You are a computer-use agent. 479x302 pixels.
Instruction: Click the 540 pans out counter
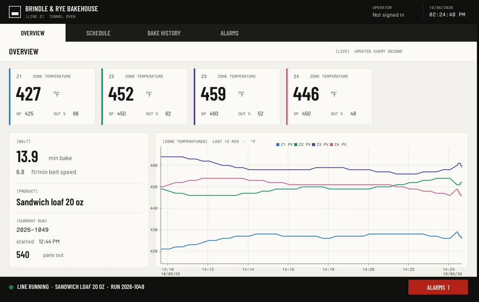pyautogui.click(x=23, y=255)
